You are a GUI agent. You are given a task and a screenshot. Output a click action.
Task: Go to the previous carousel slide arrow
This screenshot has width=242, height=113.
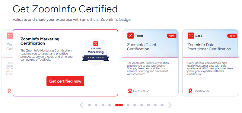point(81,105)
